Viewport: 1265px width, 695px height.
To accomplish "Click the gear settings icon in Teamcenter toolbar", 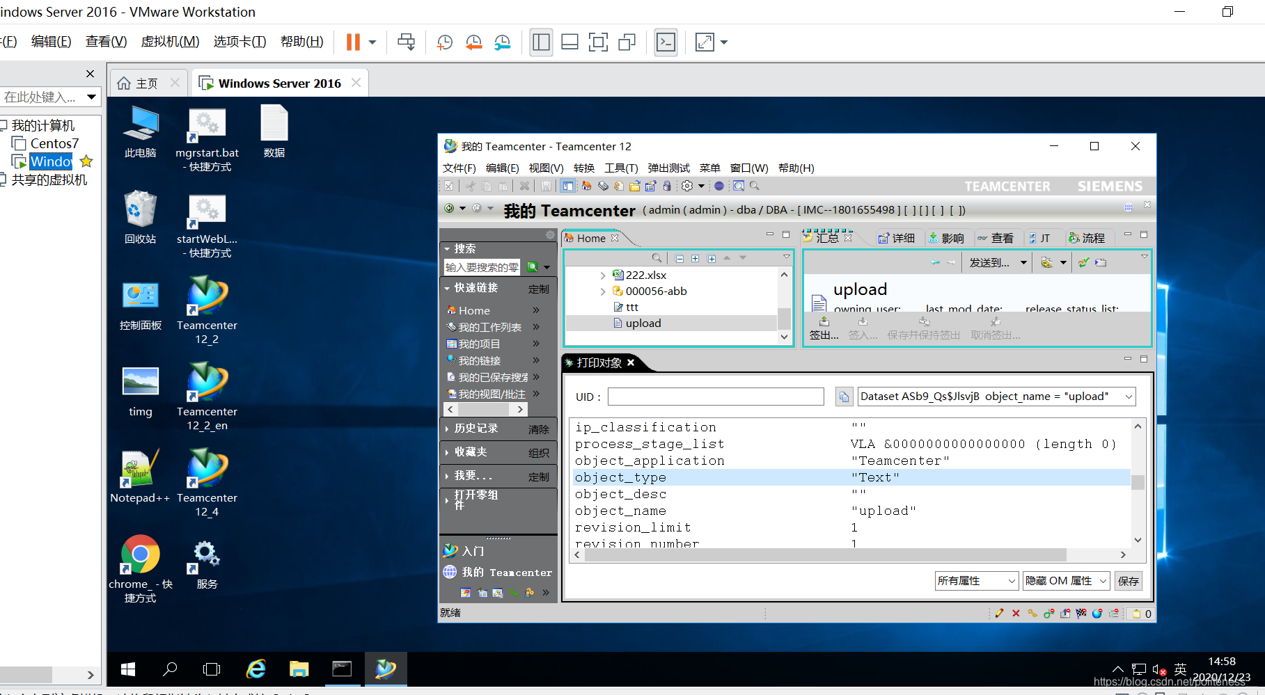I will point(687,186).
